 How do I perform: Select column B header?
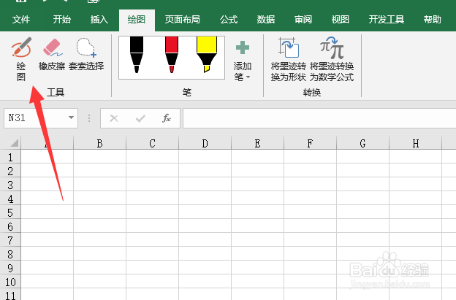[x=99, y=143]
